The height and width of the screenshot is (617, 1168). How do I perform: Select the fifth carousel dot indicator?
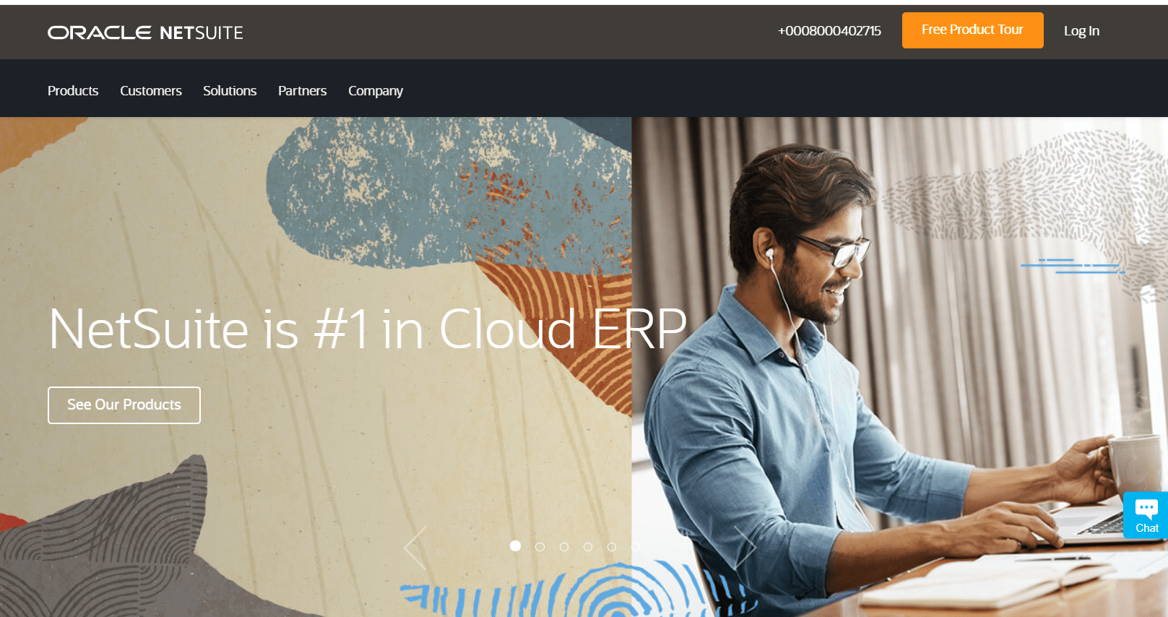pos(612,547)
